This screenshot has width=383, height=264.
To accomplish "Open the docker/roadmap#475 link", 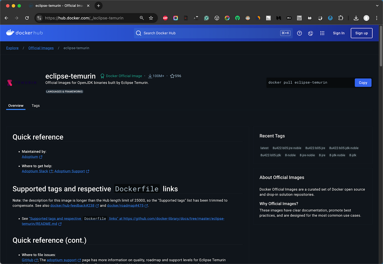I will coord(127,206).
